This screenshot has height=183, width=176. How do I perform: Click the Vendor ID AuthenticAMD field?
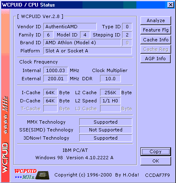click(x=70, y=27)
